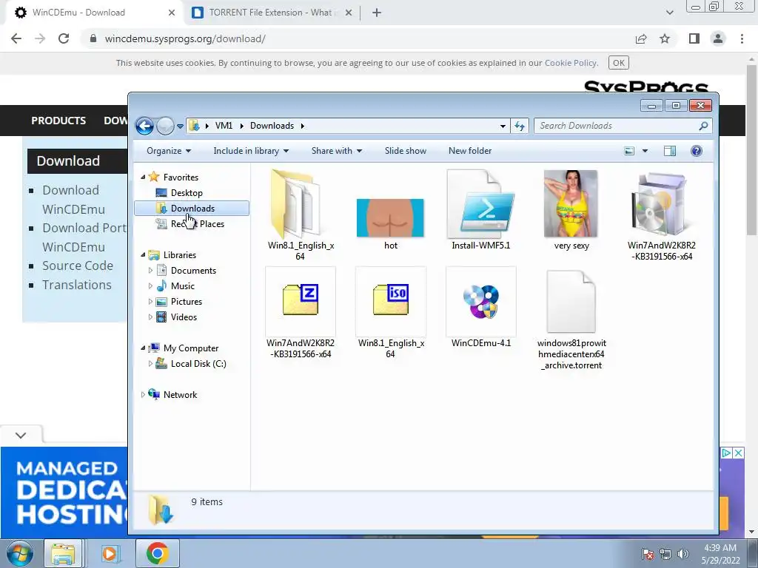Click the volume speaker tray icon

click(683, 554)
